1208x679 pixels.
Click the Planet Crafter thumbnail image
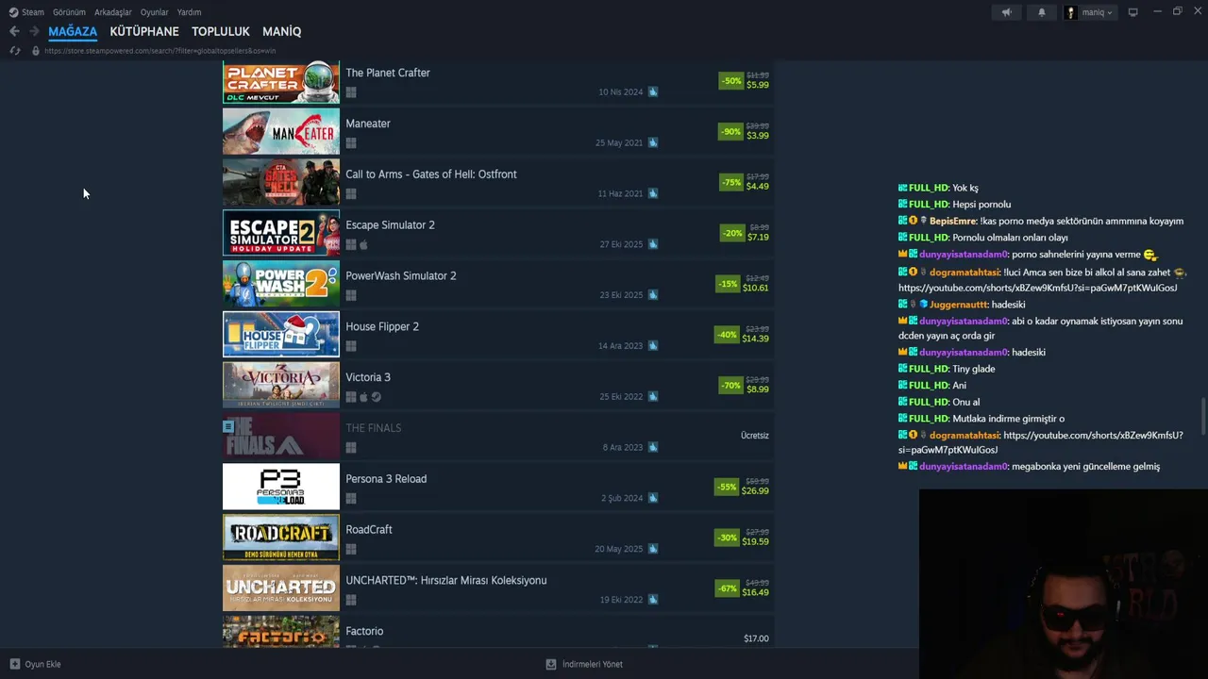[281, 82]
